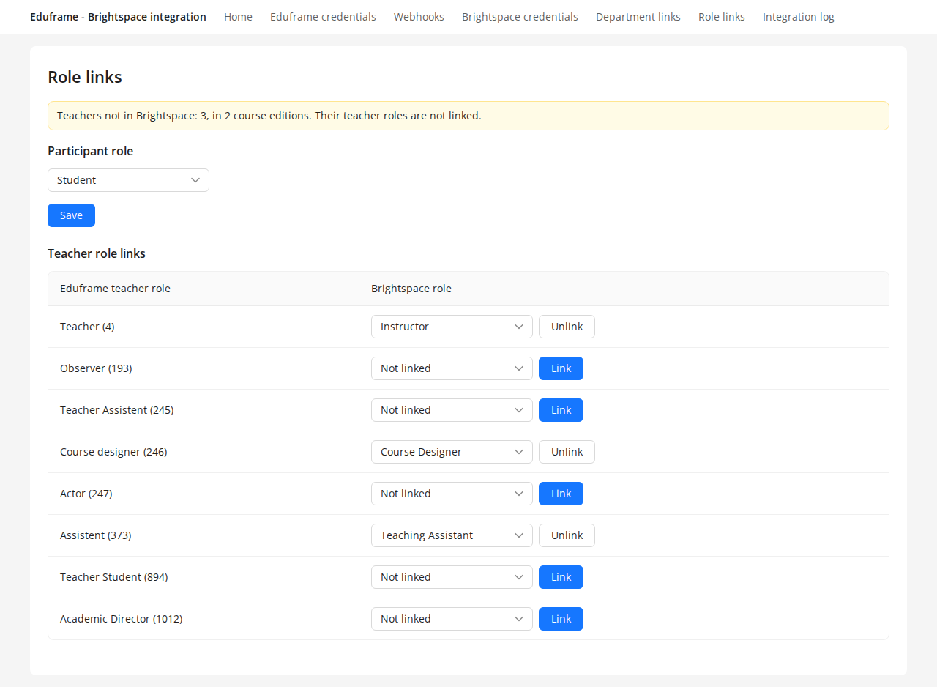Image resolution: width=937 pixels, height=687 pixels.
Task: Click the 'Eduframe teacher role' column header
Action: click(115, 289)
